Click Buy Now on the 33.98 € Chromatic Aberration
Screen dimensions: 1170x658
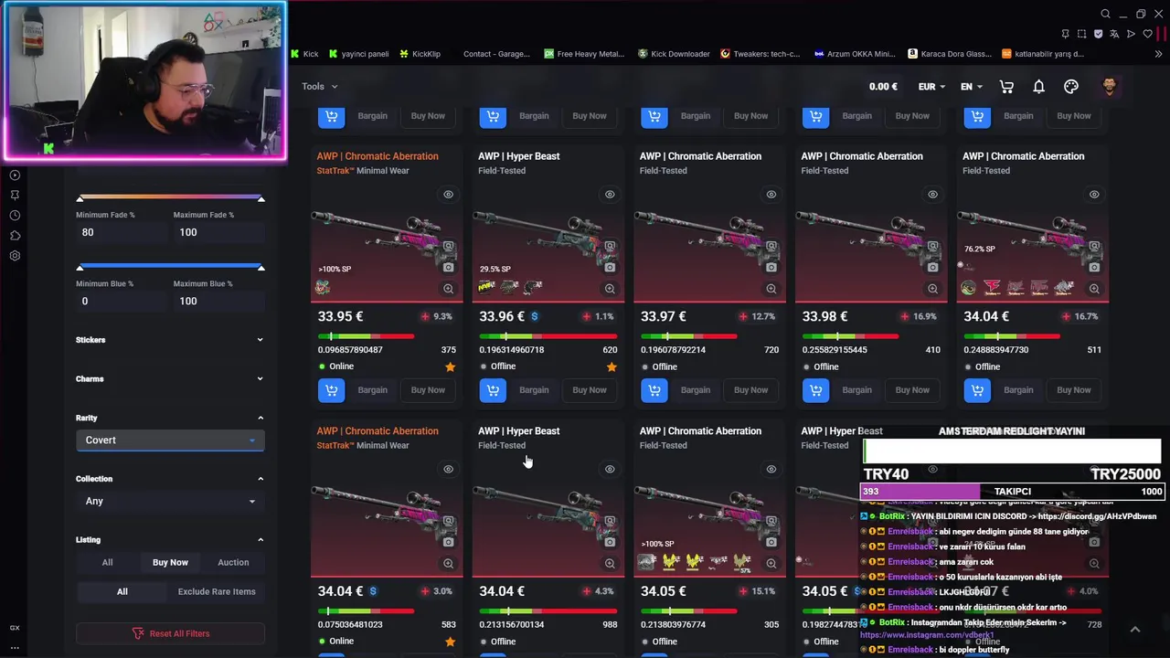coord(912,390)
